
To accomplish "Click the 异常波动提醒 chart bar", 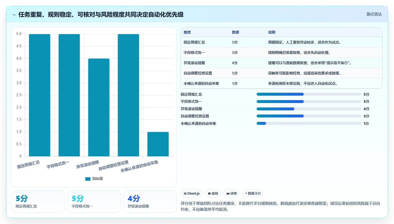I will click(99, 107).
